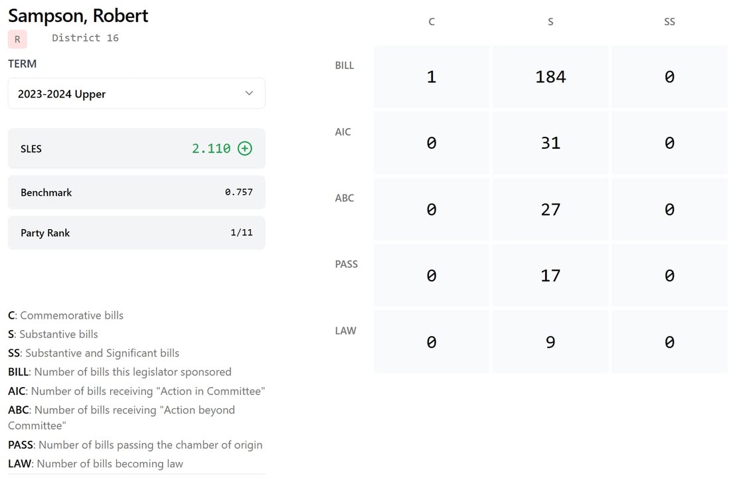
Task: Click the LAW substantive cell showing 9
Action: [x=550, y=342]
